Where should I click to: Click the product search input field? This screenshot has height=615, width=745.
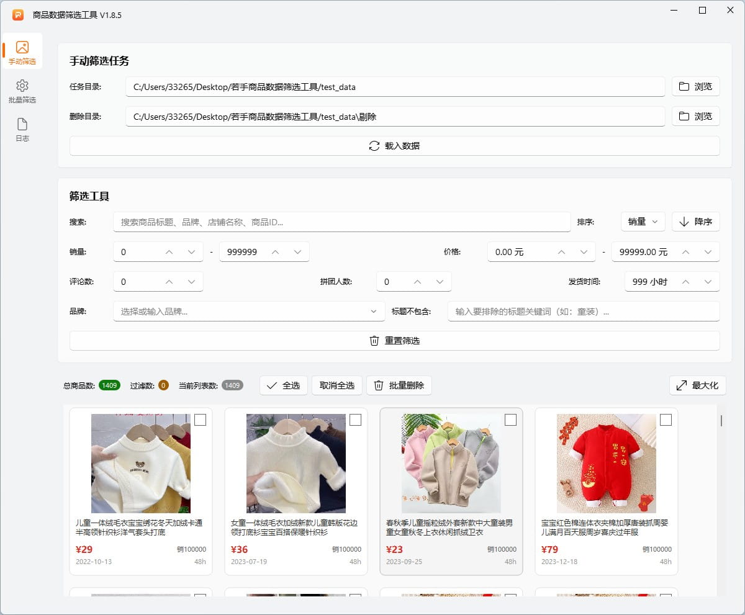(341, 222)
